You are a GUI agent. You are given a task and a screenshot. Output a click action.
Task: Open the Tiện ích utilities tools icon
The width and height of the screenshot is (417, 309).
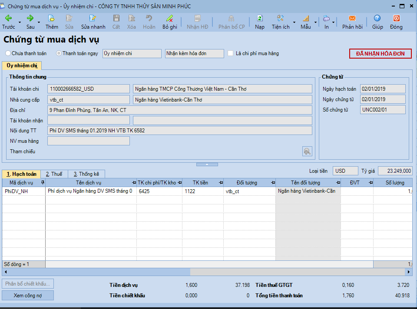[280, 18]
